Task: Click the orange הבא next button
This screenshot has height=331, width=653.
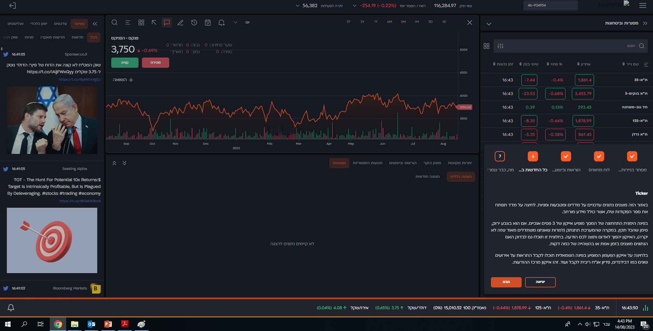Action: pyautogui.click(x=506, y=282)
